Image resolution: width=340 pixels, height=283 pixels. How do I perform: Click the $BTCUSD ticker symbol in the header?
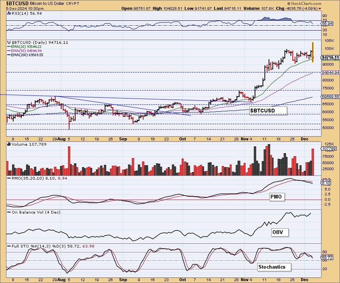click(x=17, y=3)
